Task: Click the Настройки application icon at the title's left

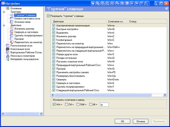Action: [x=3, y=4]
